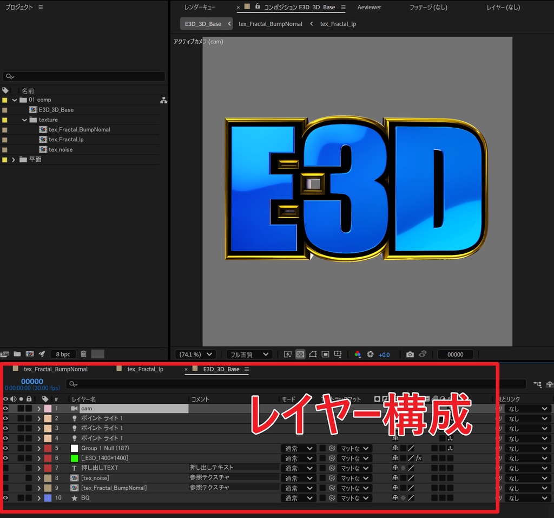Take a snapshot with the camera icon
Viewport: 554px width, 518px height.
click(x=410, y=354)
